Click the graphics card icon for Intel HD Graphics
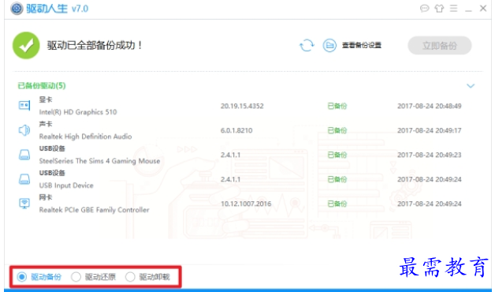This screenshot has height=292, width=495. coord(24,106)
